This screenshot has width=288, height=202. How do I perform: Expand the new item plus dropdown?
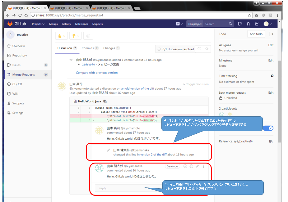pyautogui.click(x=179, y=24)
